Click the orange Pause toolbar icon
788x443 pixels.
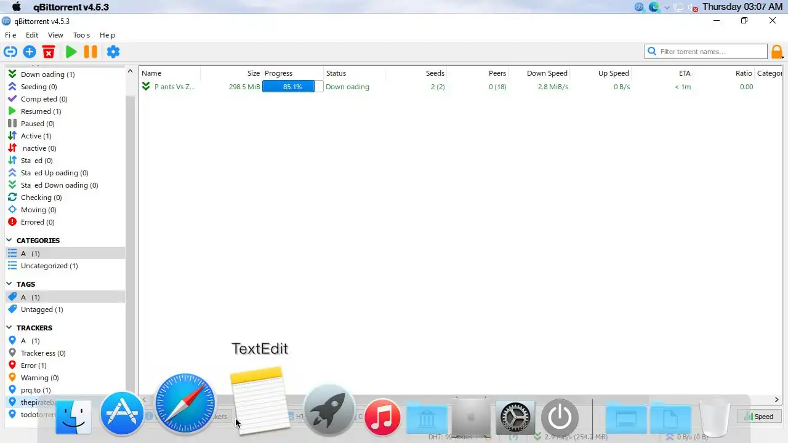(90, 52)
